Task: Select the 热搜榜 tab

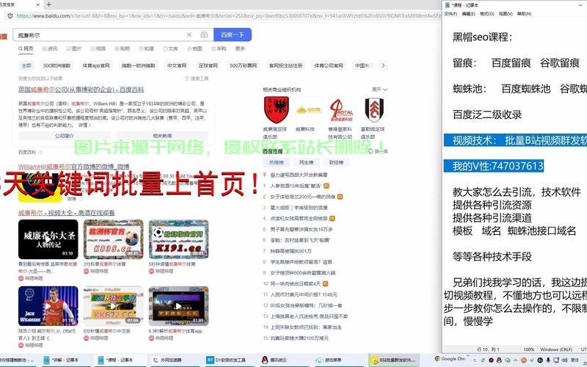Action: (x=277, y=162)
